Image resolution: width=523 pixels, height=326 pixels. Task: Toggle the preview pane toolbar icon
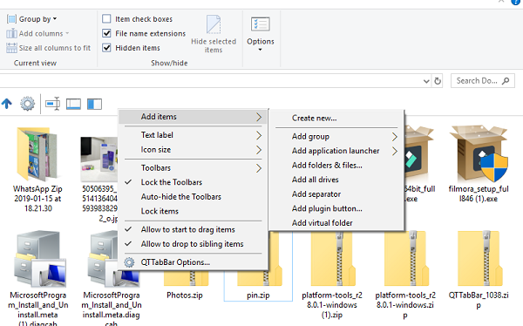pos(73,104)
